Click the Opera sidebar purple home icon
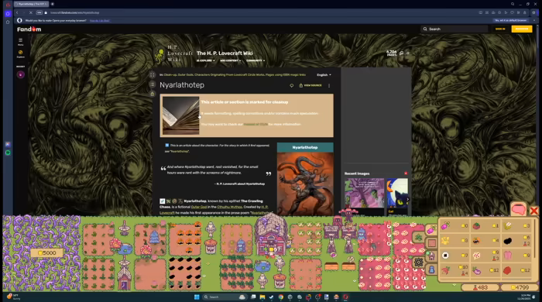The height and width of the screenshot is (302, 542). click(x=8, y=13)
